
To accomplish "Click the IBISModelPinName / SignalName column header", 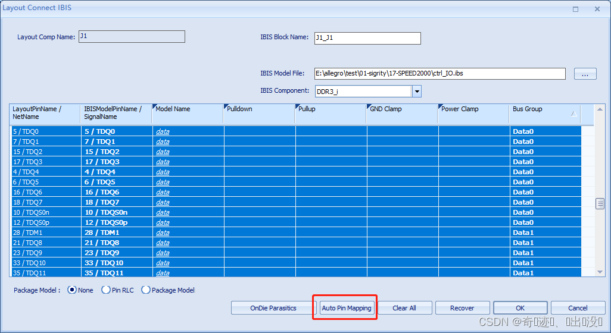I will 116,113.
